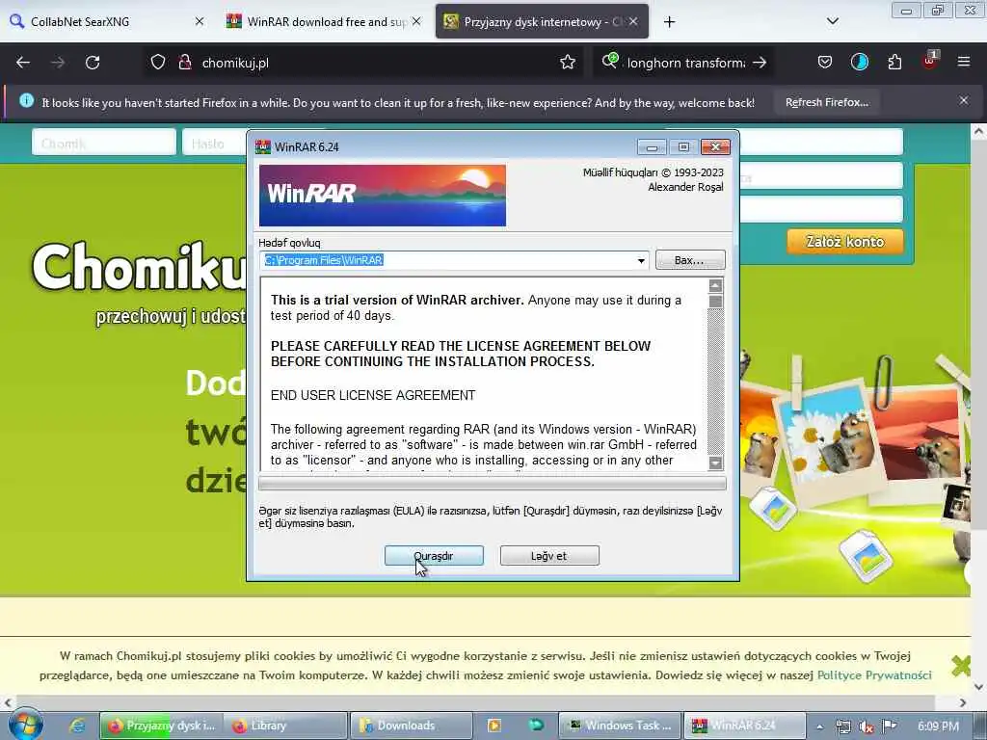Click the network tray icon
The width and height of the screenshot is (987, 740).
point(842,727)
